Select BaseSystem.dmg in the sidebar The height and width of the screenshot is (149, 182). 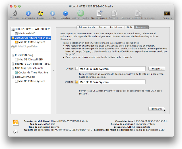pyautogui.click(x=31, y=77)
